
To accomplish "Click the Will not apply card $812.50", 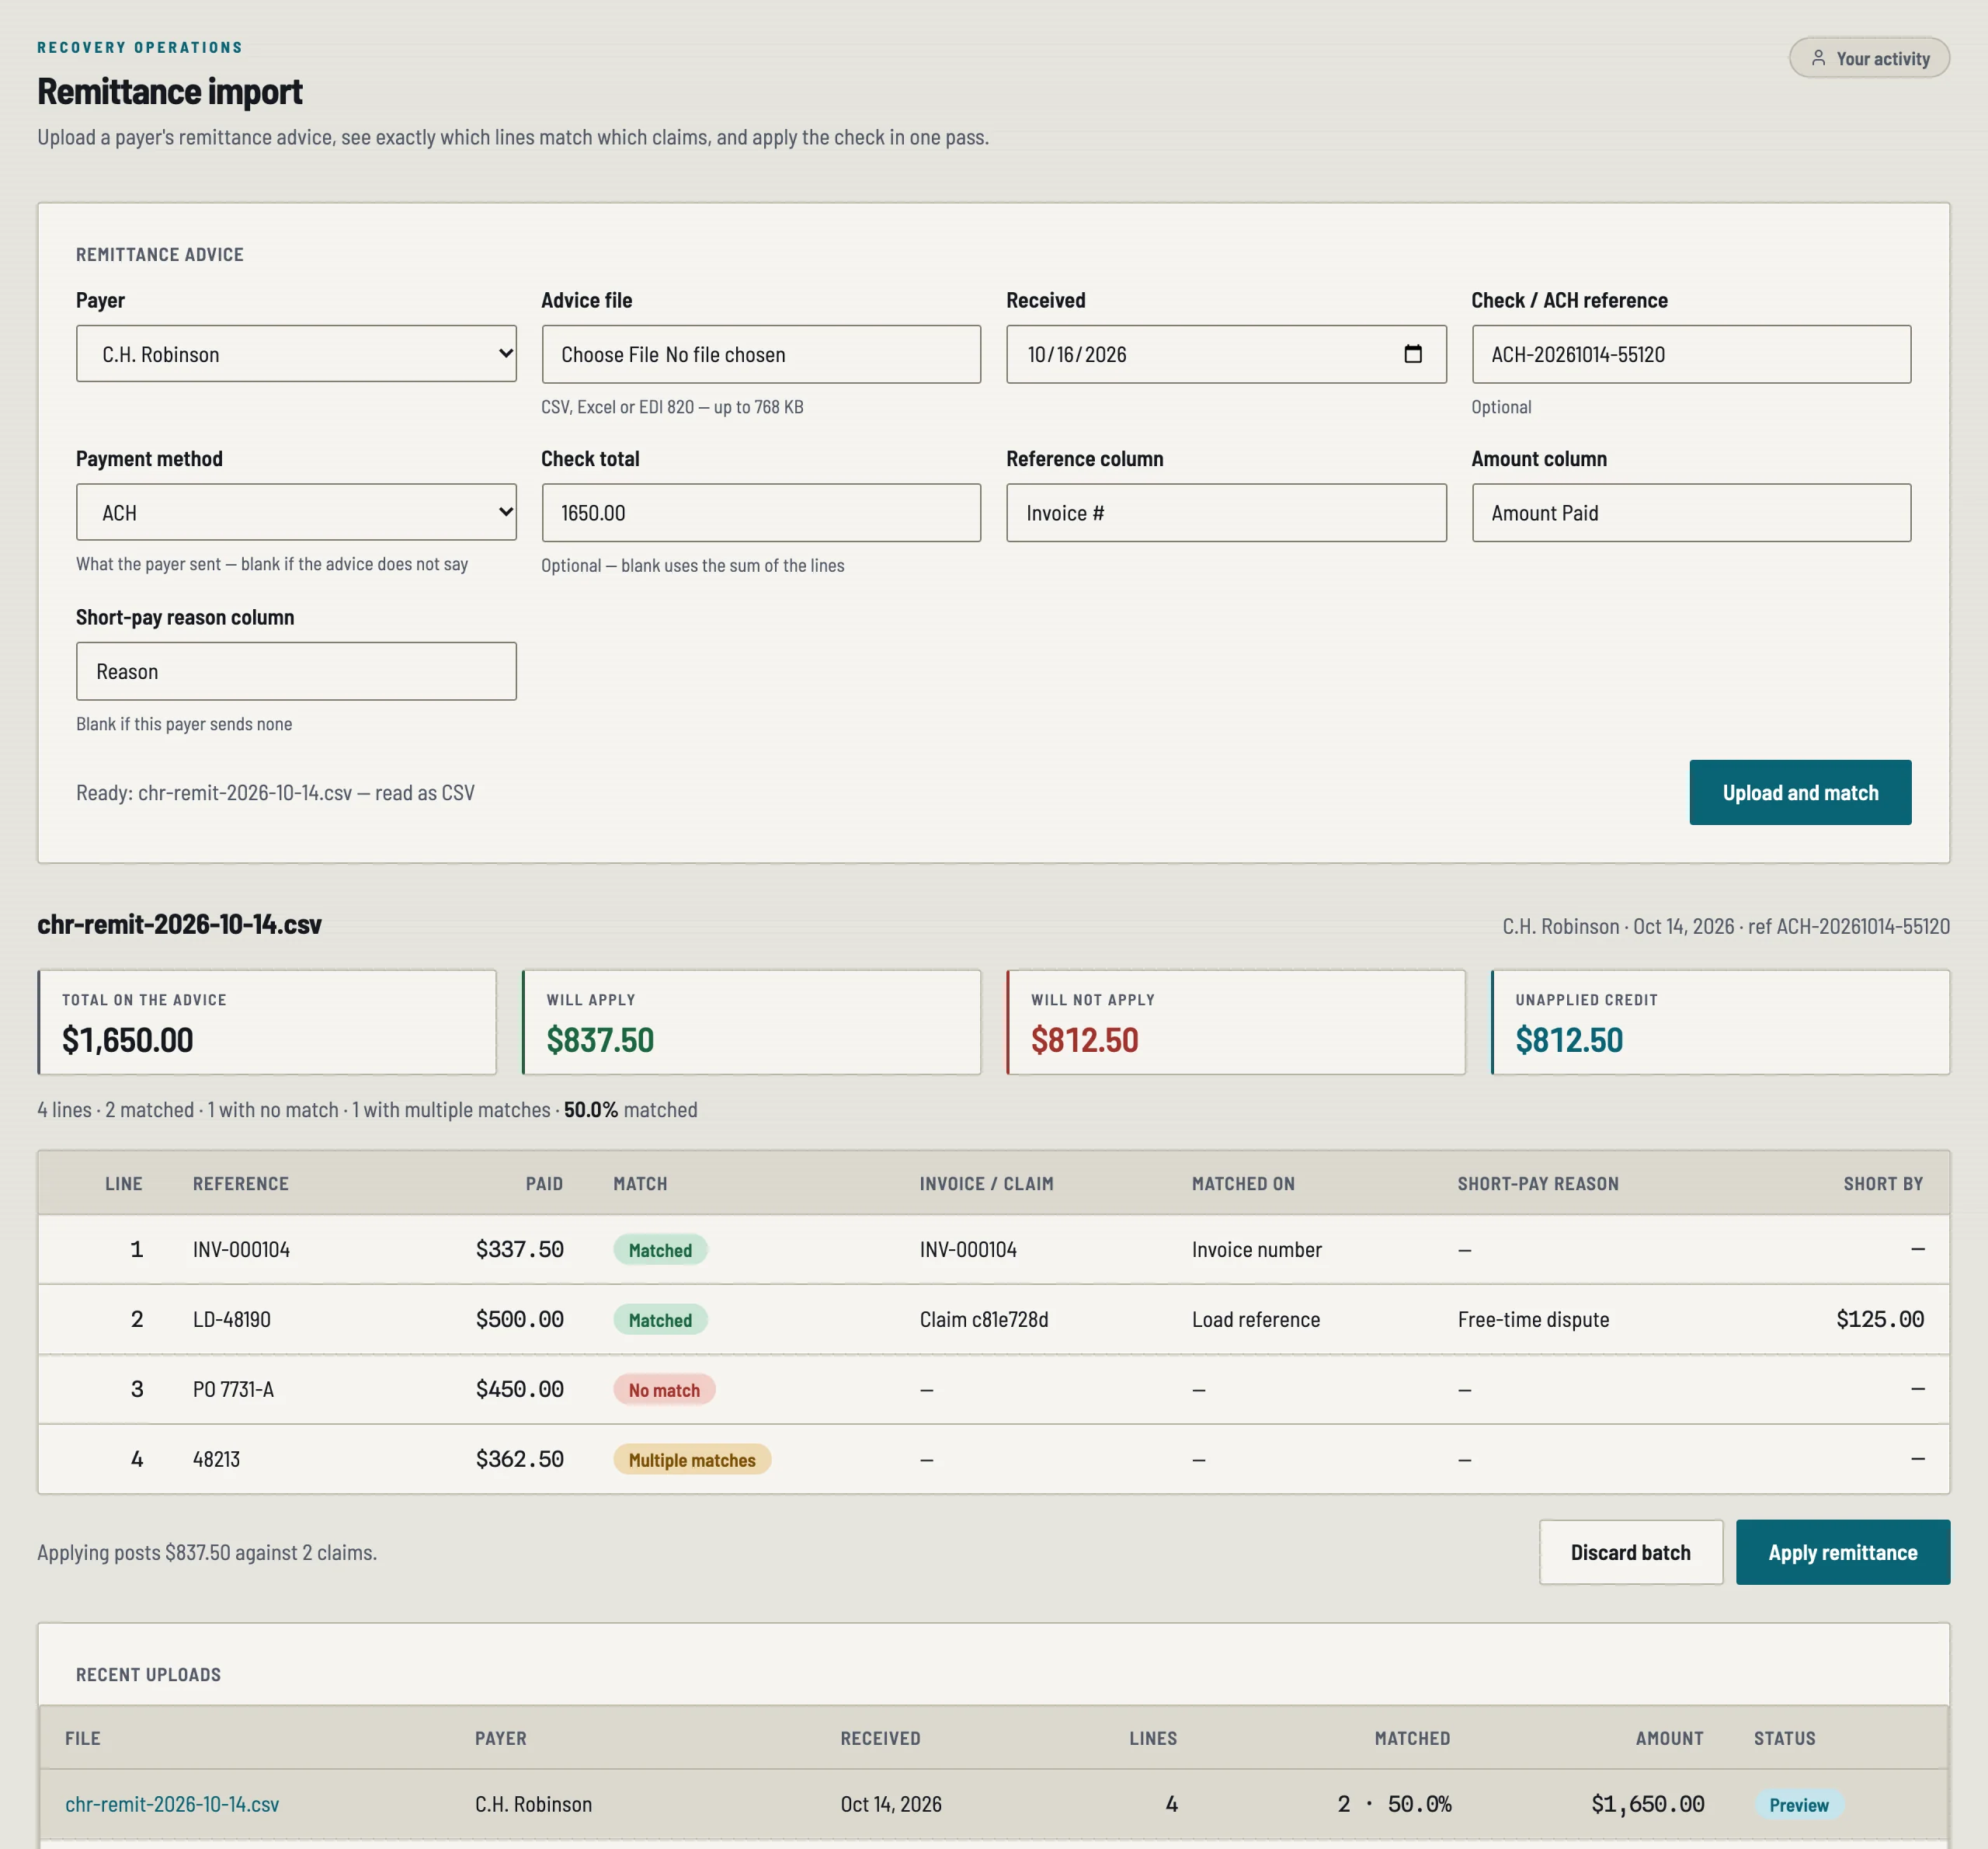I will 1236,1022.
